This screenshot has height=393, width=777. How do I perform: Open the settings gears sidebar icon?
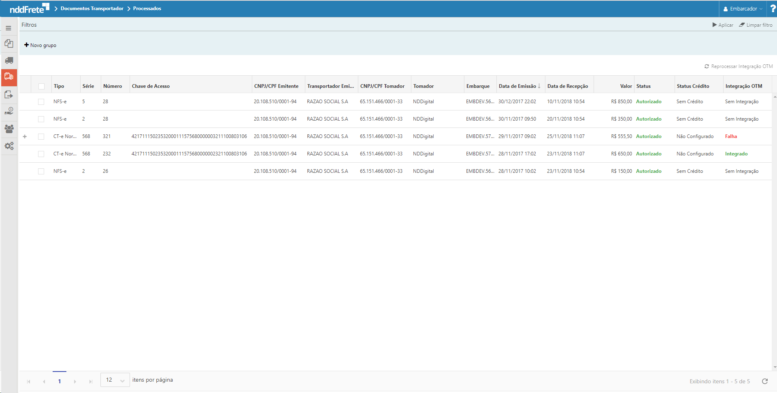click(9, 146)
